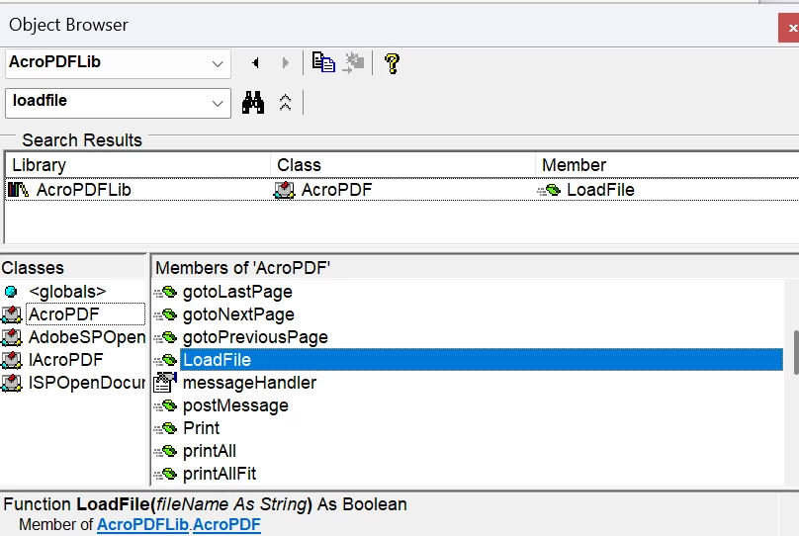Click class icon next to AdobeSPOpen
The height and width of the screenshot is (536, 799).
[11, 337]
